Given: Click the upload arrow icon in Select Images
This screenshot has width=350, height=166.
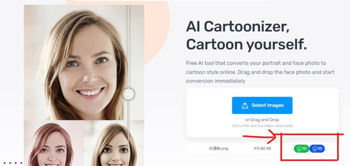Looking at the screenshot, I should click(x=245, y=105).
